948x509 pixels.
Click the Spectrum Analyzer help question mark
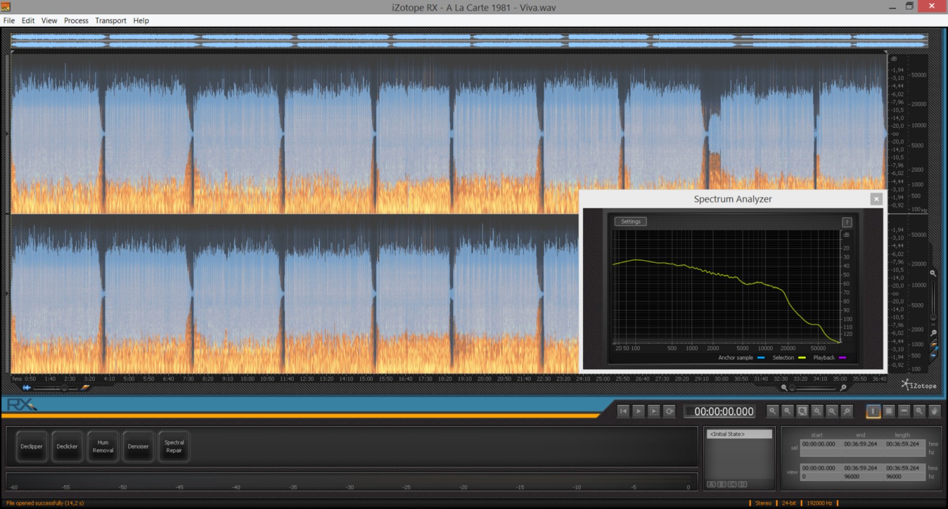[x=847, y=223]
